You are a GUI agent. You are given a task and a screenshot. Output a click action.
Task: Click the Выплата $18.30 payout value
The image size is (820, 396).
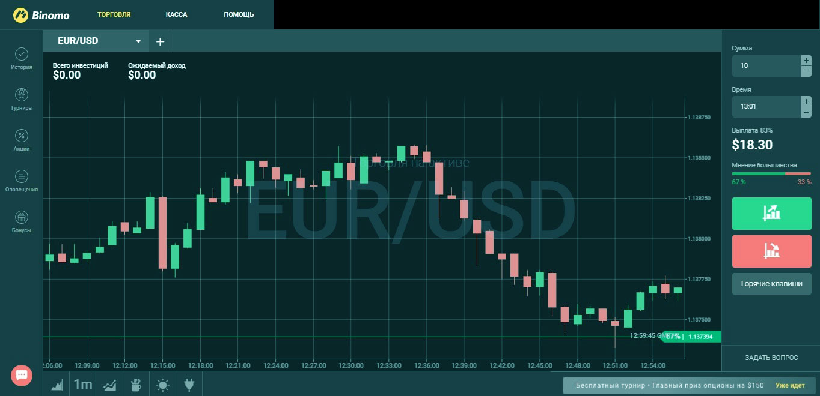(752, 145)
